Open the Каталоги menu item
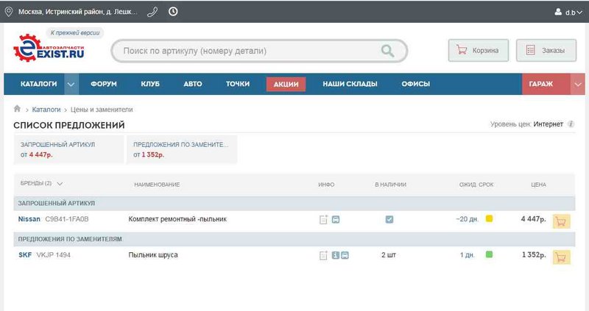The image size is (589, 311). 39,84
